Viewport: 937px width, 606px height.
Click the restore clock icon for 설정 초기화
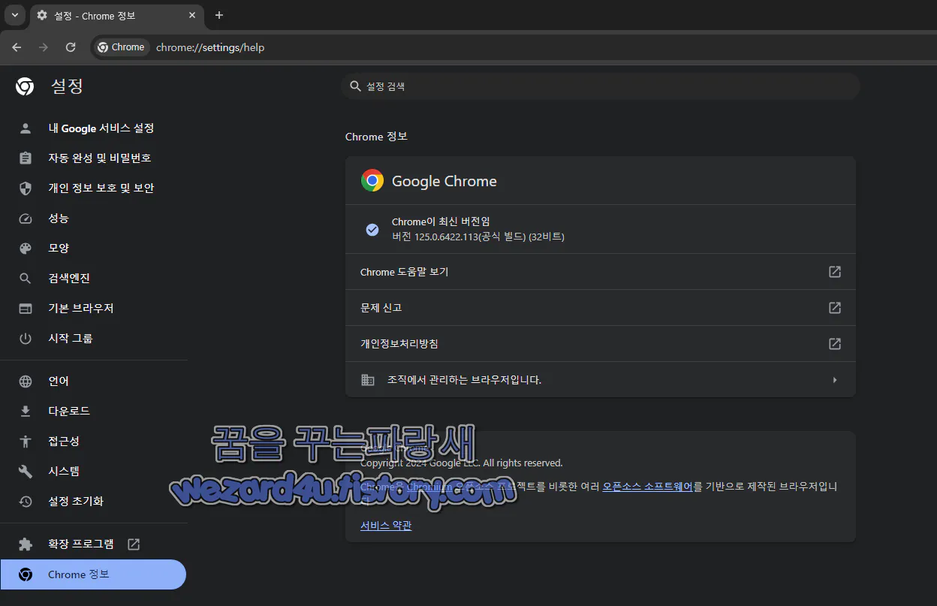click(x=26, y=502)
